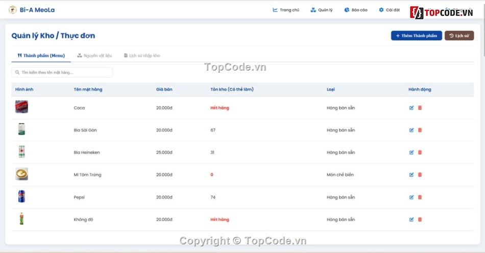This screenshot has height=253, width=485.
Task: Delete the Bia Heineken item
Action: [420, 152]
